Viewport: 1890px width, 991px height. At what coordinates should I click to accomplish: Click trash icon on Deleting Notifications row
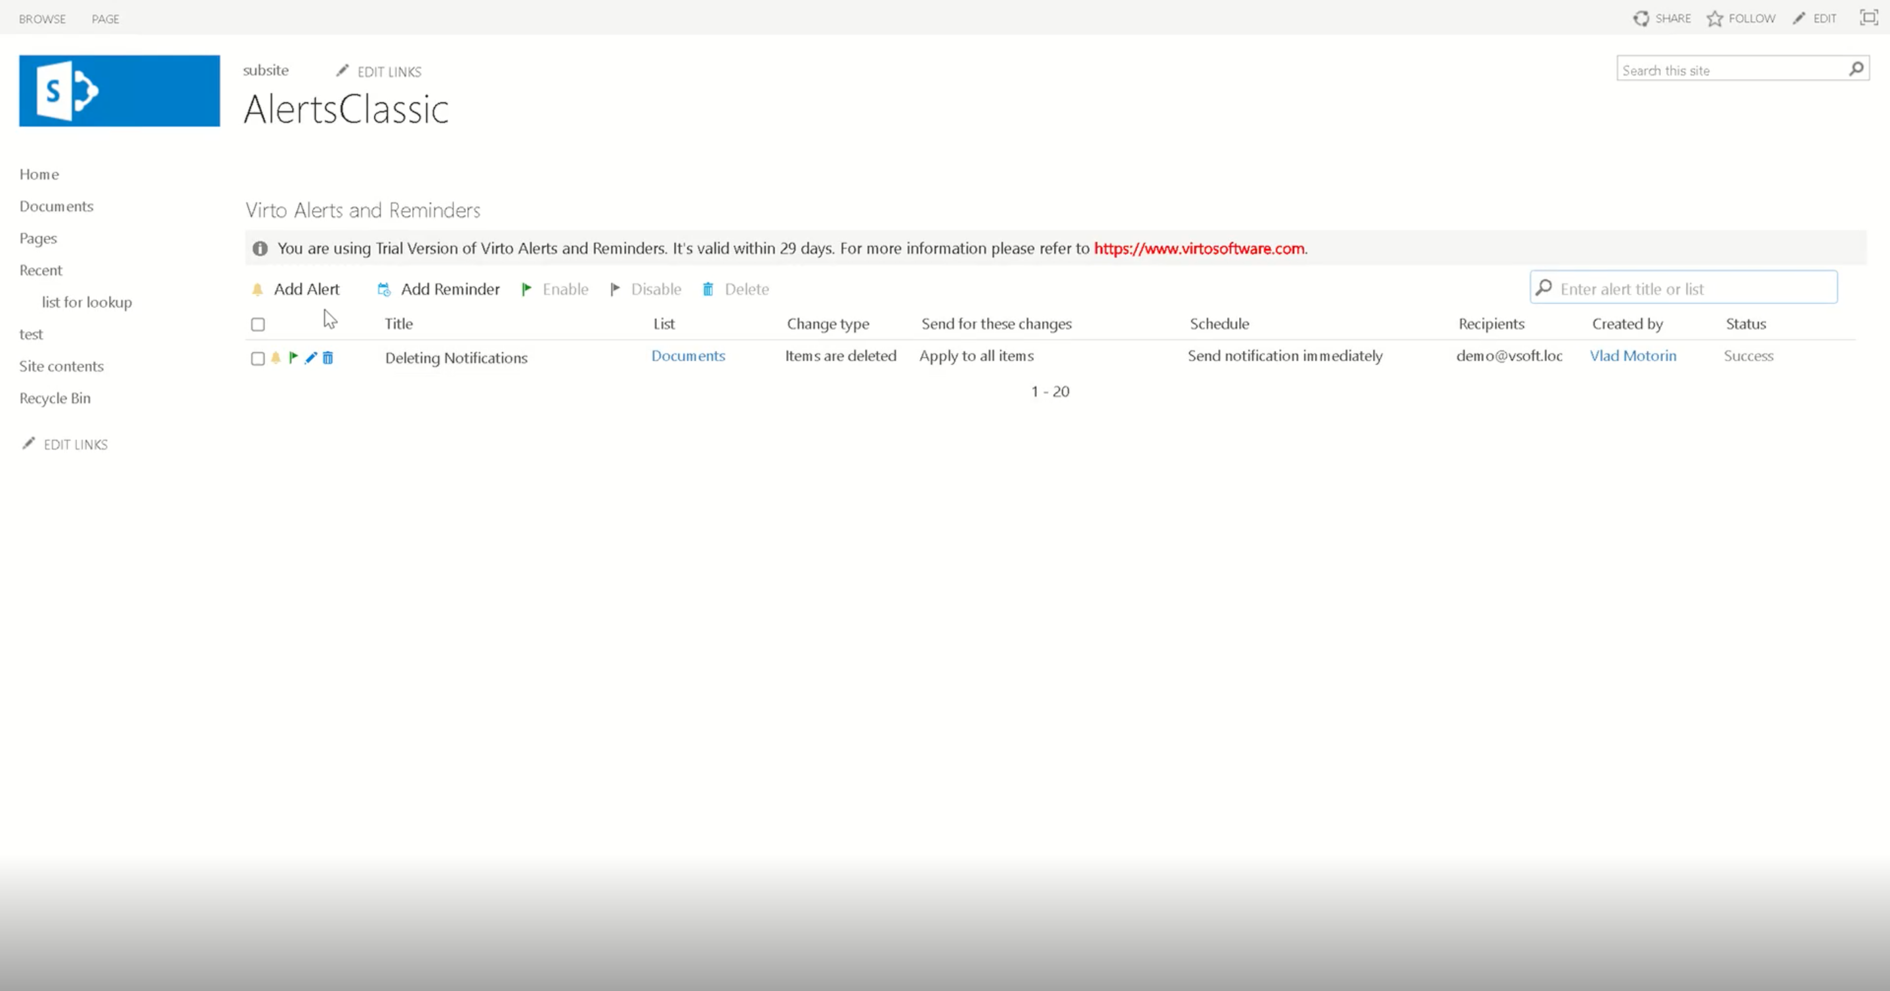[x=328, y=357]
